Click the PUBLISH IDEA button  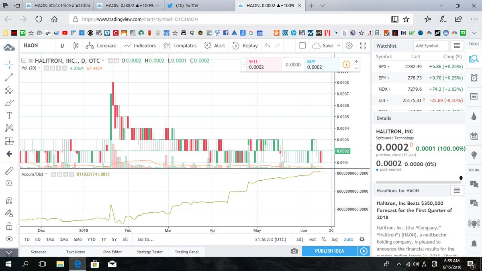329,251
